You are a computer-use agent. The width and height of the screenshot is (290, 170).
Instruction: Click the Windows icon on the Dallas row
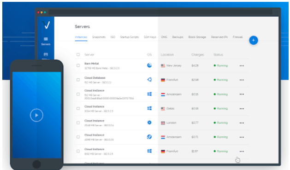click(x=149, y=108)
